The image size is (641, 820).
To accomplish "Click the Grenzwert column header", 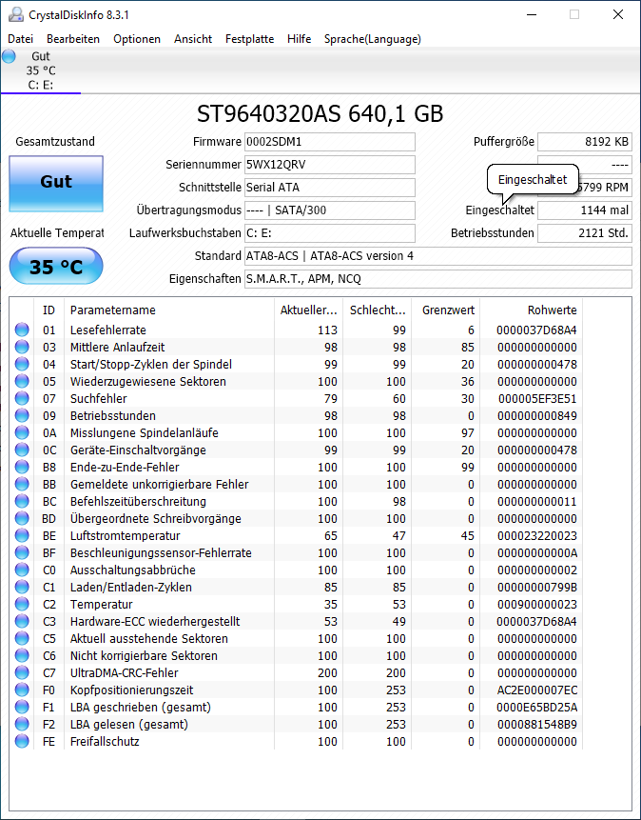I will click(446, 310).
